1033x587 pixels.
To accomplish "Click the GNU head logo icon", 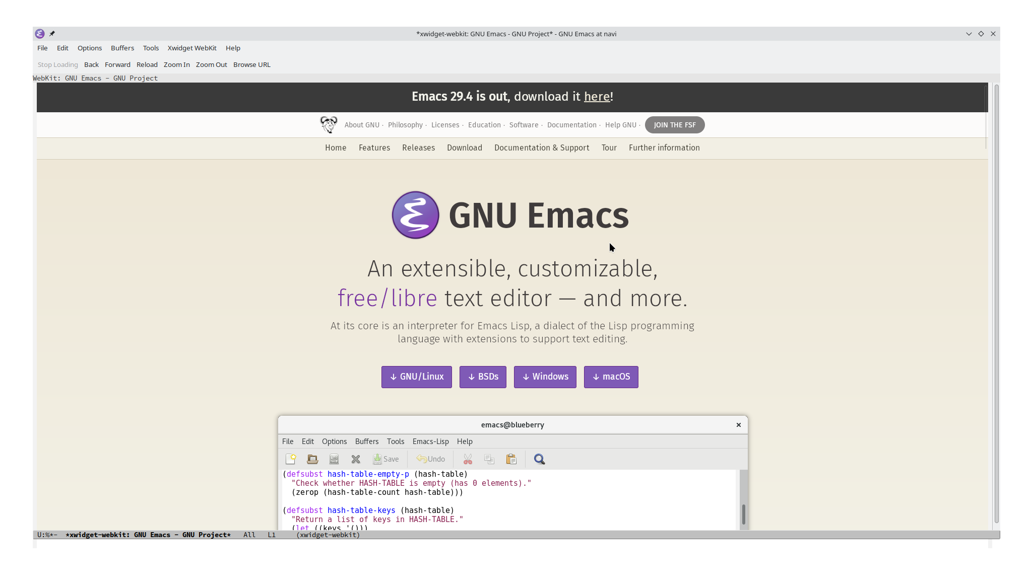I will coord(329,124).
